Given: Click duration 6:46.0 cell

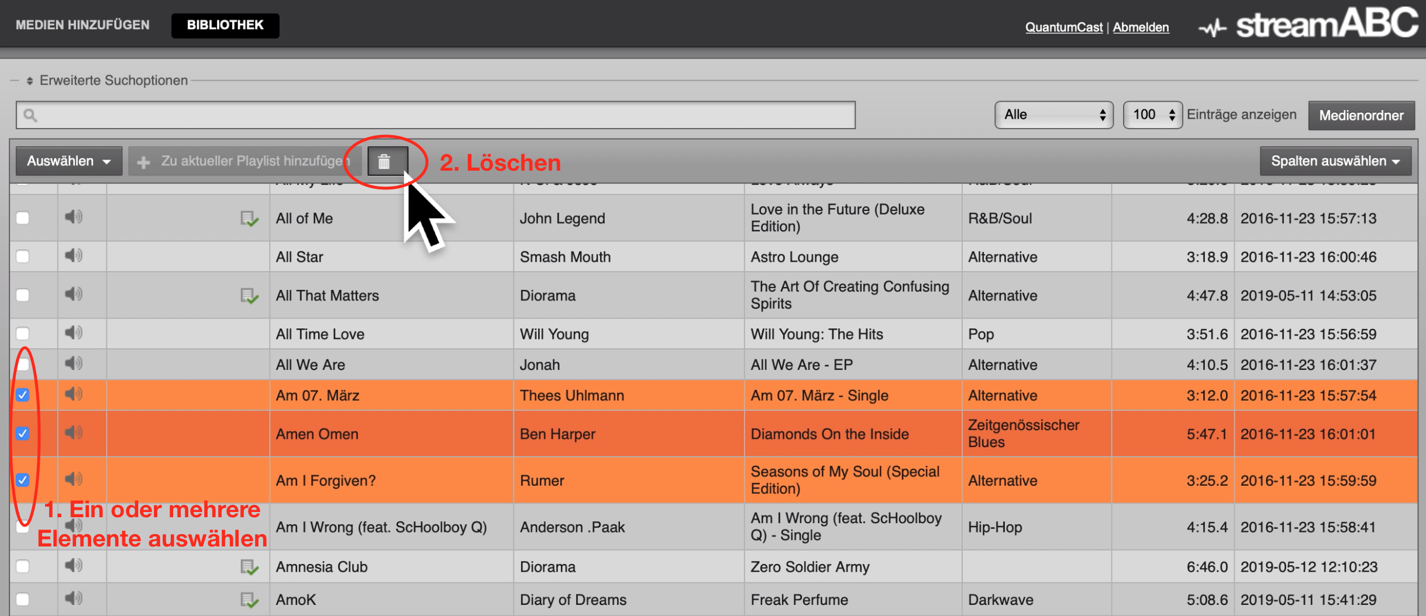Looking at the screenshot, I should pos(1207,567).
